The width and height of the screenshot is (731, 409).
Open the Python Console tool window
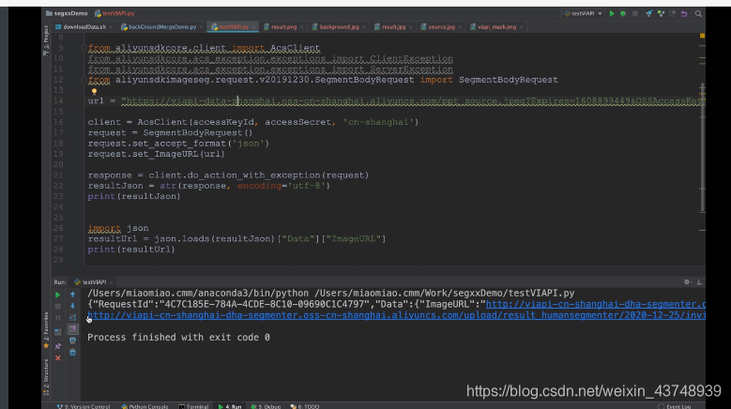coord(145,406)
